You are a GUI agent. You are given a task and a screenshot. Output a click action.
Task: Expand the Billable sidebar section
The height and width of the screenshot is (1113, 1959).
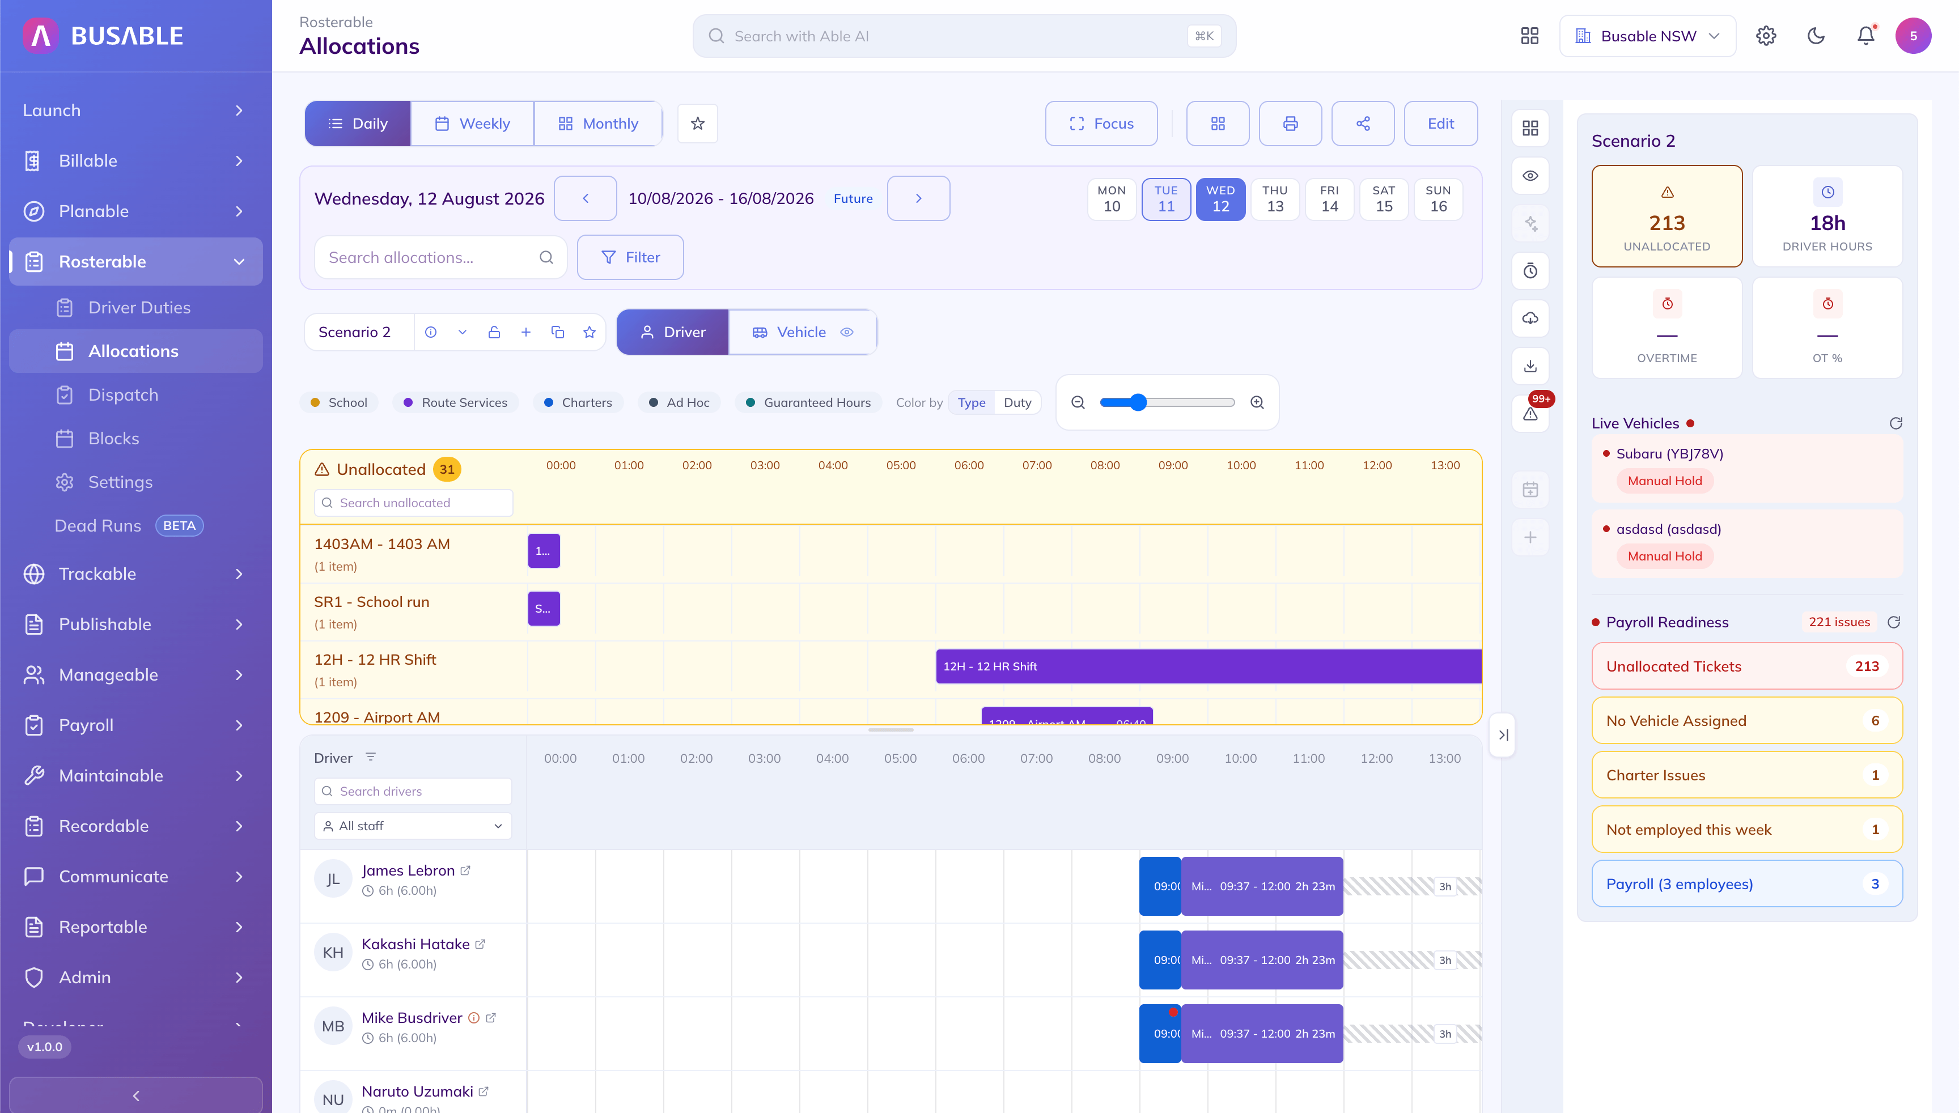135,160
